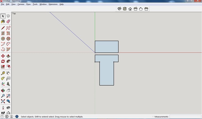The width and height of the screenshot is (202, 119).
Task: Switch to Front view house icon
Action: [x=130, y=9]
